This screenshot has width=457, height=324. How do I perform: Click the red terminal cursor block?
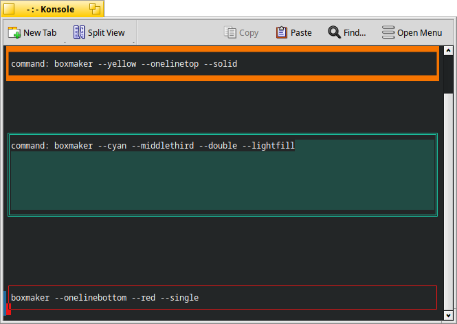tap(8, 309)
